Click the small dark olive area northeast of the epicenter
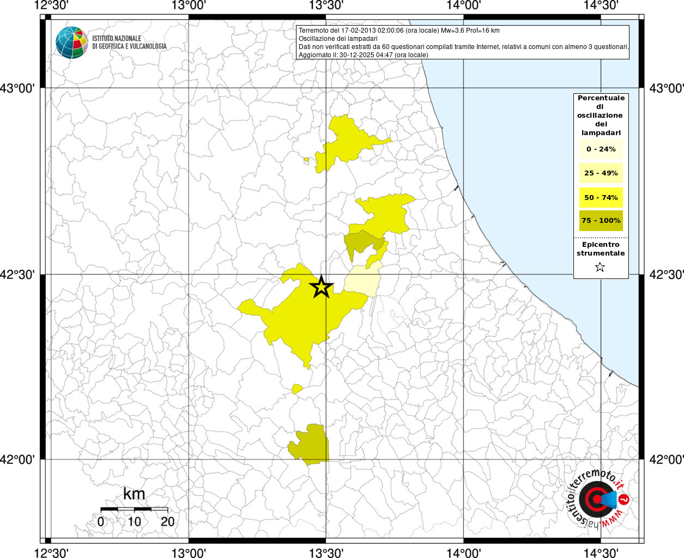 click(x=361, y=244)
